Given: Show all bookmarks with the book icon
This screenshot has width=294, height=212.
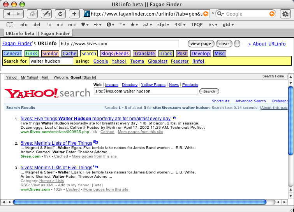Looking at the screenshot, I should point(10,25).
